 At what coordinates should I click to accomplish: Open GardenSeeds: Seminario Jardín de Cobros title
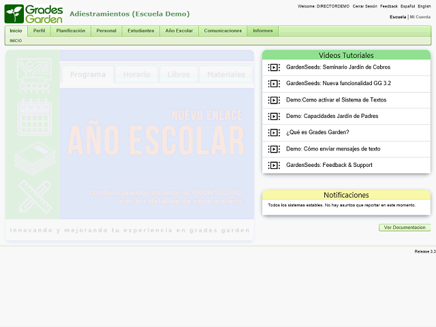coord(338,67)
